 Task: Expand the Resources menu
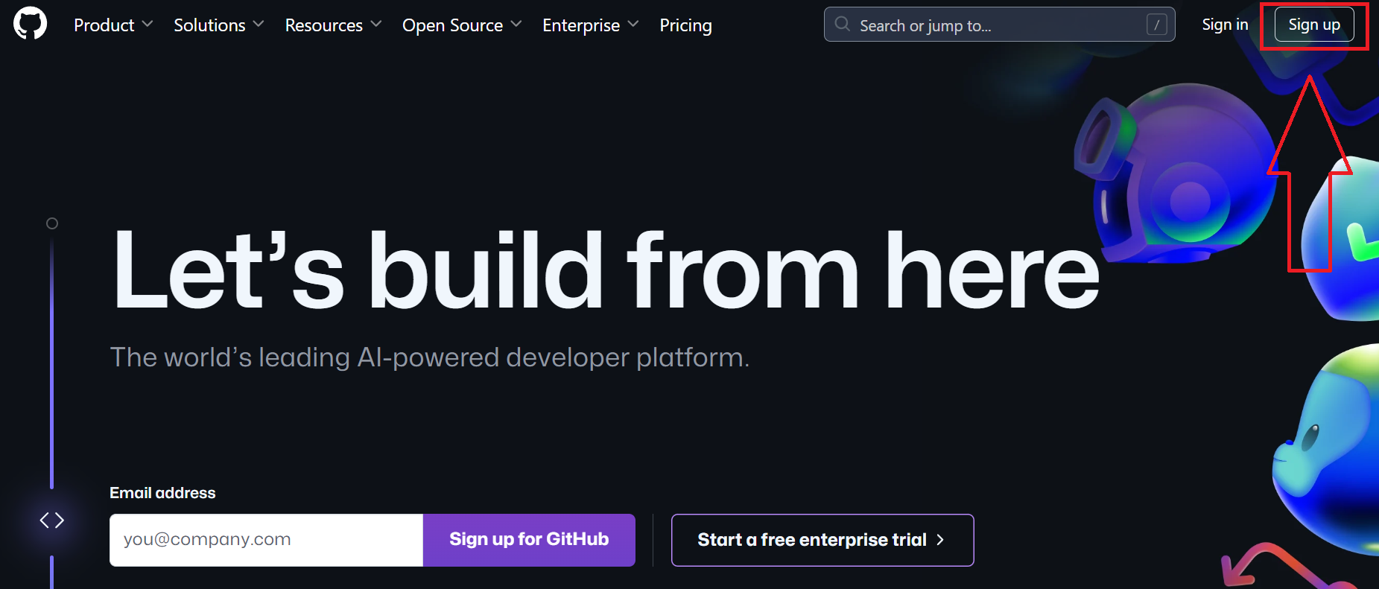coord(333,25)
